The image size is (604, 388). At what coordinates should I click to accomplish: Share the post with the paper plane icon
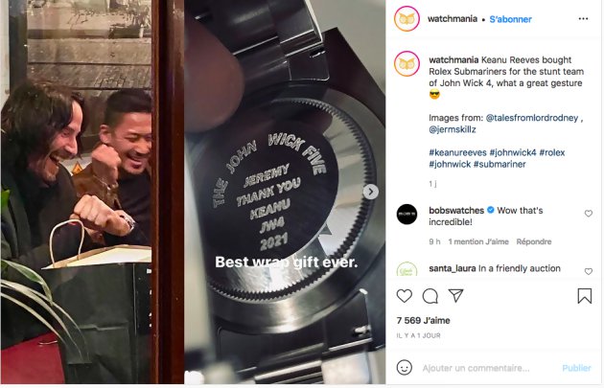pos(455,296)
